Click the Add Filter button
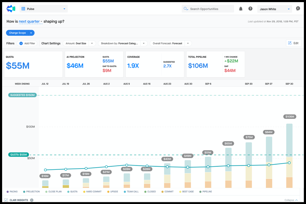This screenshot has height=204, width=306. coord(27,44)
